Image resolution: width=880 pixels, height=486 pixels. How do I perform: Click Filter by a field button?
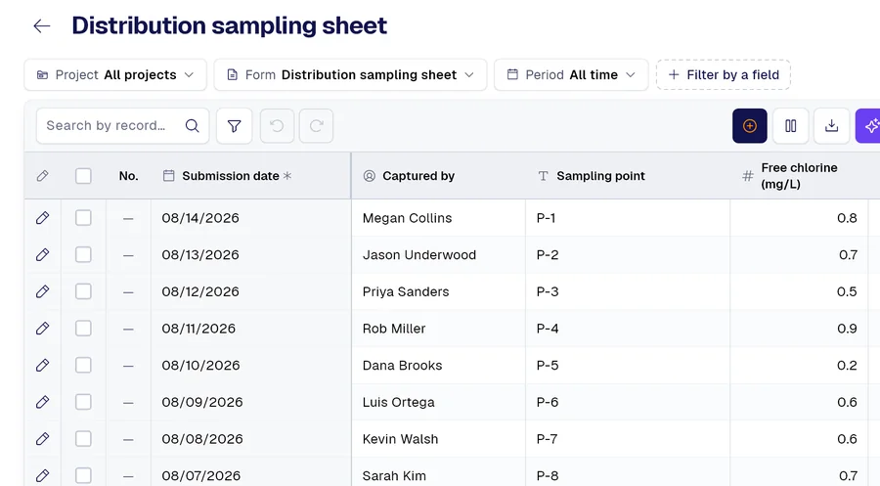point(724,74)
